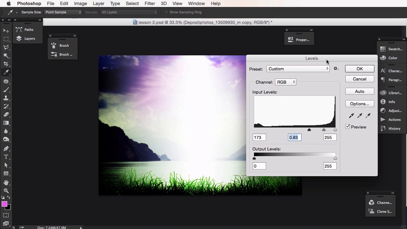
Task: Pick the gray point eyedropper in Levels
Action: (360, 116)
